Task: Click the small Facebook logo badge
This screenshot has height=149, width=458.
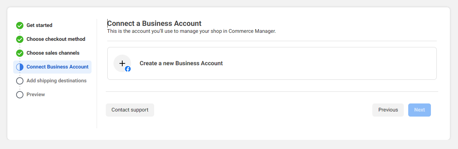Action: tap(128, 69)
